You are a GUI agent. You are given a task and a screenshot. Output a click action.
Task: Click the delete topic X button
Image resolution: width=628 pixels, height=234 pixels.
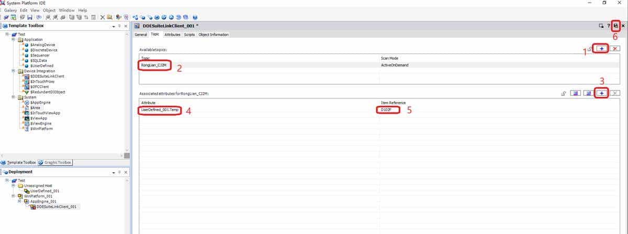[x=615, y=48]
